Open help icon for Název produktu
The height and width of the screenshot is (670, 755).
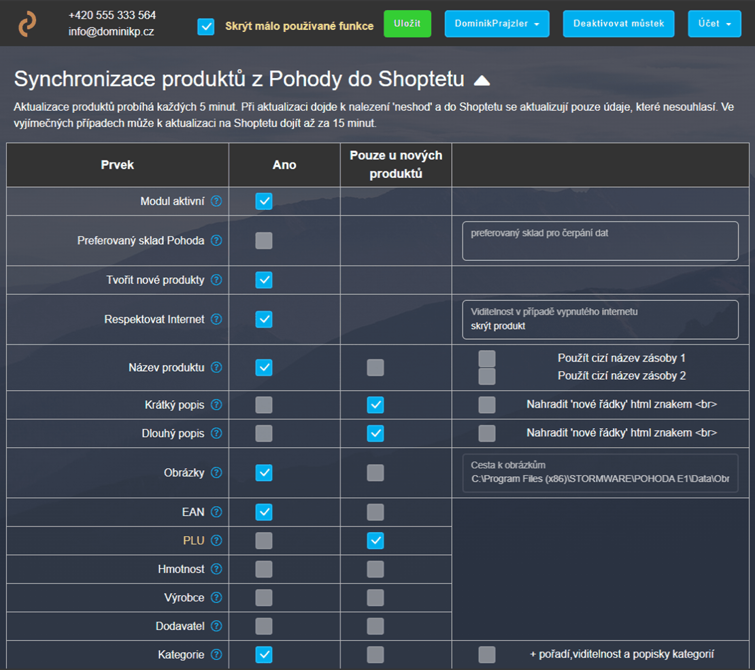point(217,368)
